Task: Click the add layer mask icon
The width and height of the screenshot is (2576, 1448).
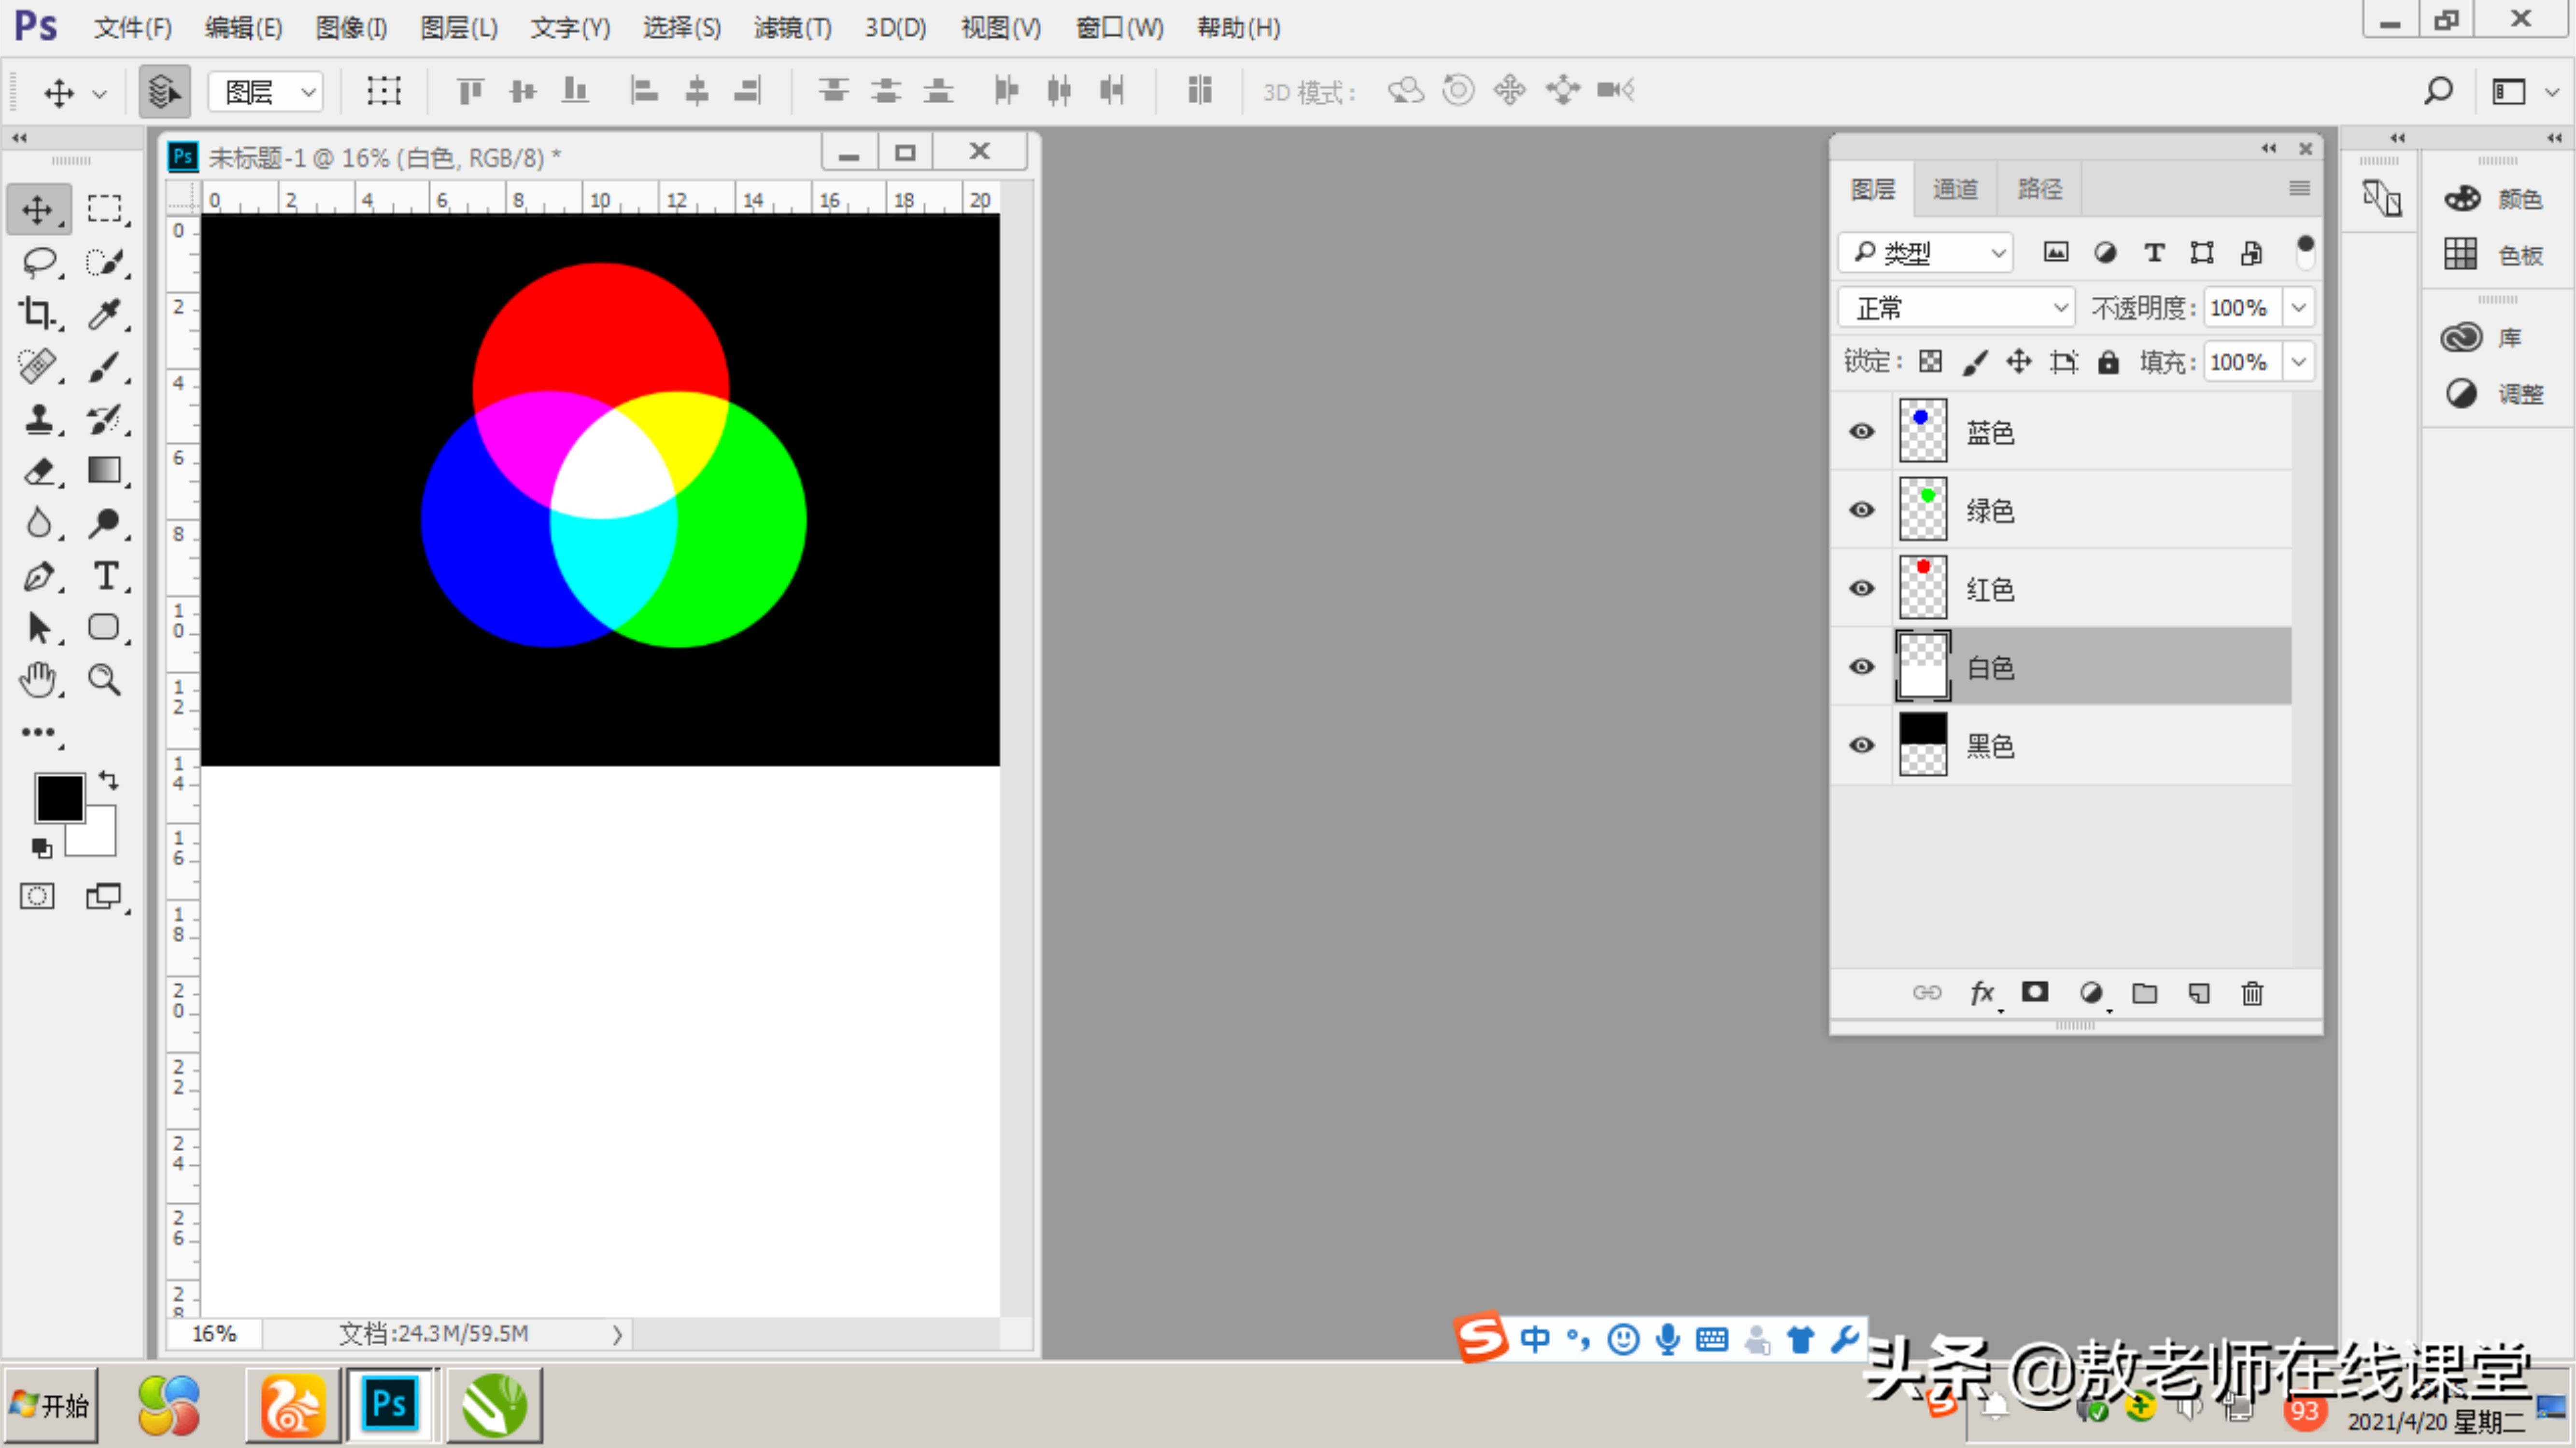Action: click(x=2035, y=992)
